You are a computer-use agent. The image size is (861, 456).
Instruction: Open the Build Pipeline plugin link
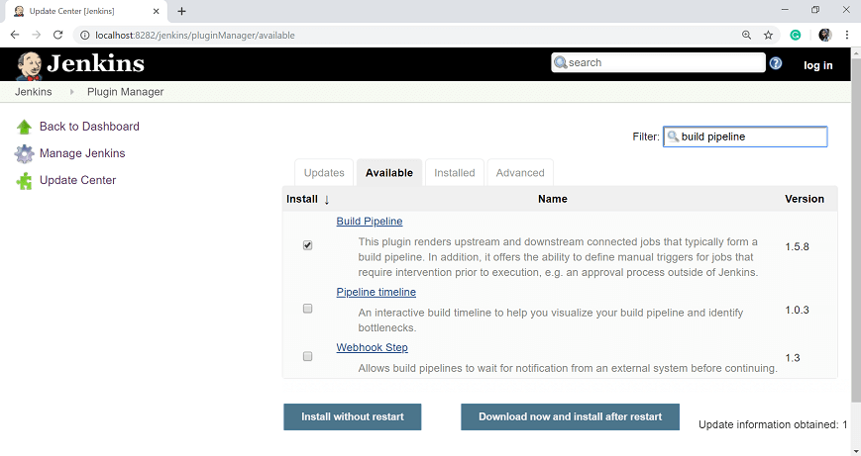[370, 221]
